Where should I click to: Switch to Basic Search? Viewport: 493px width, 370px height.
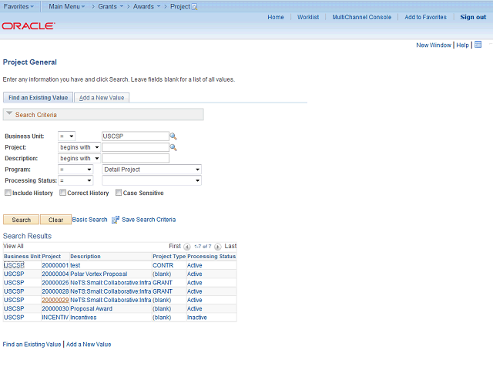[x=89, y=220]
